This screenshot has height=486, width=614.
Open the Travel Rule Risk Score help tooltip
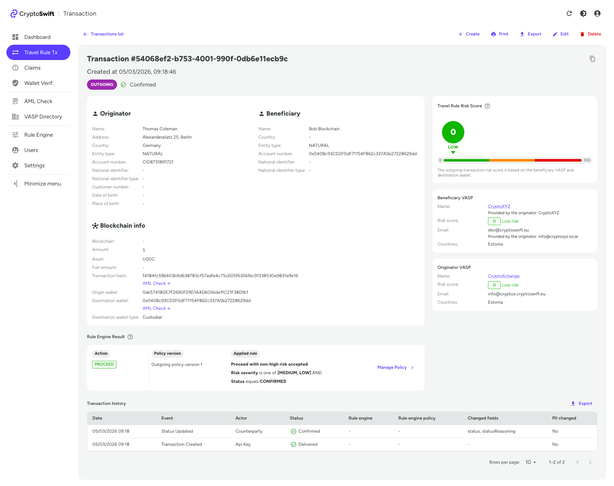pyautogui.click(x=487, y=106)
